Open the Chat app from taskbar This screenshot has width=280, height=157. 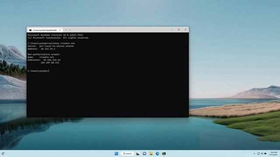click(144, 154)
